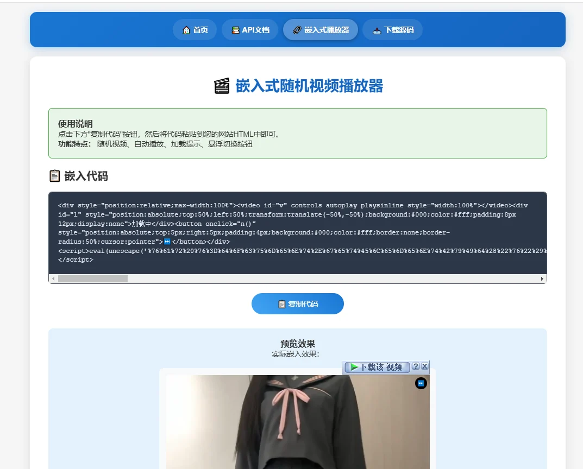Close the 下载该视频 download bar
Viewport: 583px width, 469px height.
click(425, 366)
